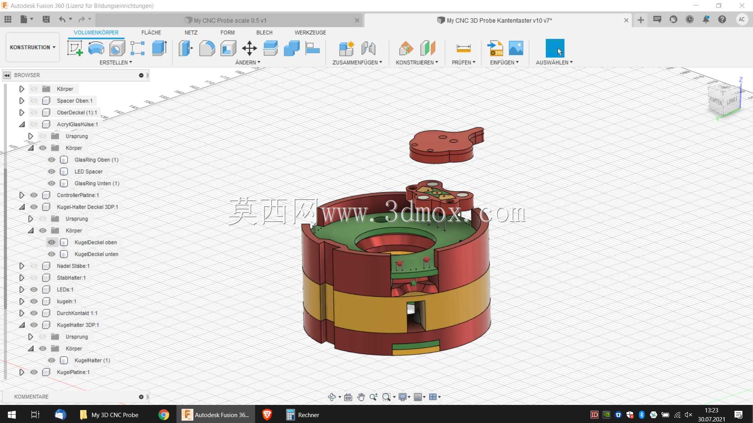Hide the kugeln:1 component
Viewport: 753px width, 423px height.
pos(34,301)
